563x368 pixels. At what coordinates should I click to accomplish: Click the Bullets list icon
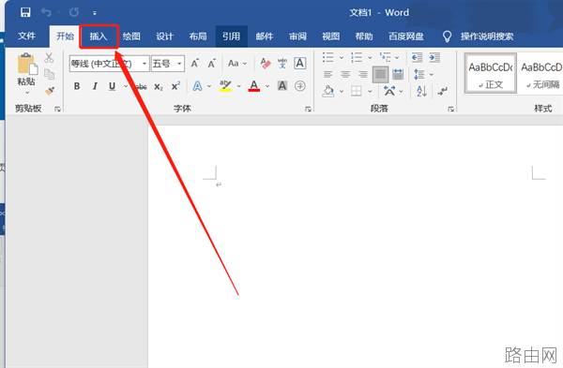[x=328, y=57]
